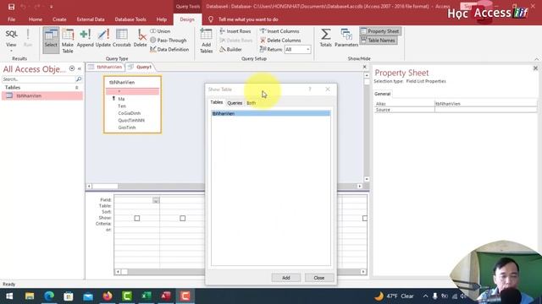Click the navigation pane Search box
Screen dimensions: 542x304
pyautogui.click(x=38, y=79)
